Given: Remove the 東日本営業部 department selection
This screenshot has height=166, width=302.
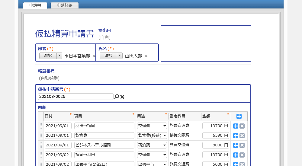Looking at the screenshot, I should click(94, 56).
